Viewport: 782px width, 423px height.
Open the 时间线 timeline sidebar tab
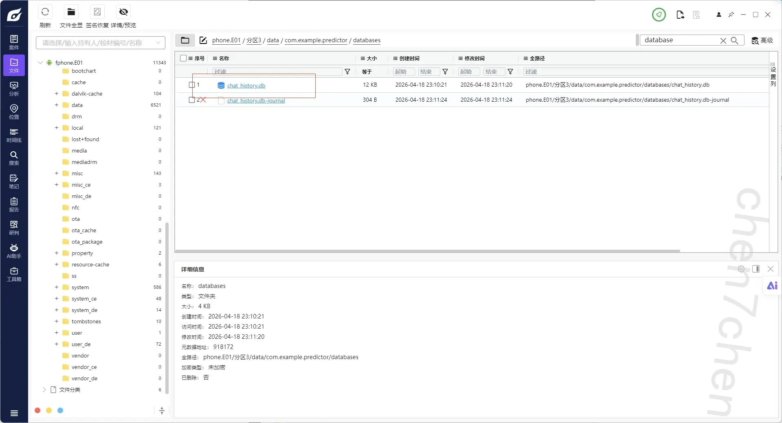tap(14, 135)
